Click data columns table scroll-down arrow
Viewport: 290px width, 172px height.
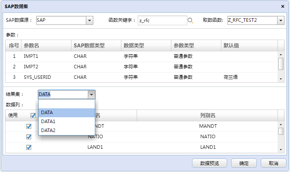(281, 149)
